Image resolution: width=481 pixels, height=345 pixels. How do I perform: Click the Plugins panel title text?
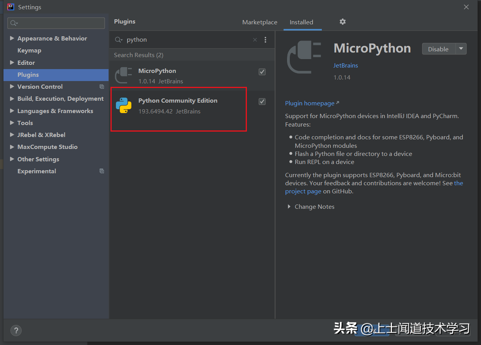point(125,22)
